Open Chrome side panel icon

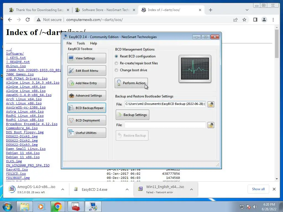click(x=255, y=20)
